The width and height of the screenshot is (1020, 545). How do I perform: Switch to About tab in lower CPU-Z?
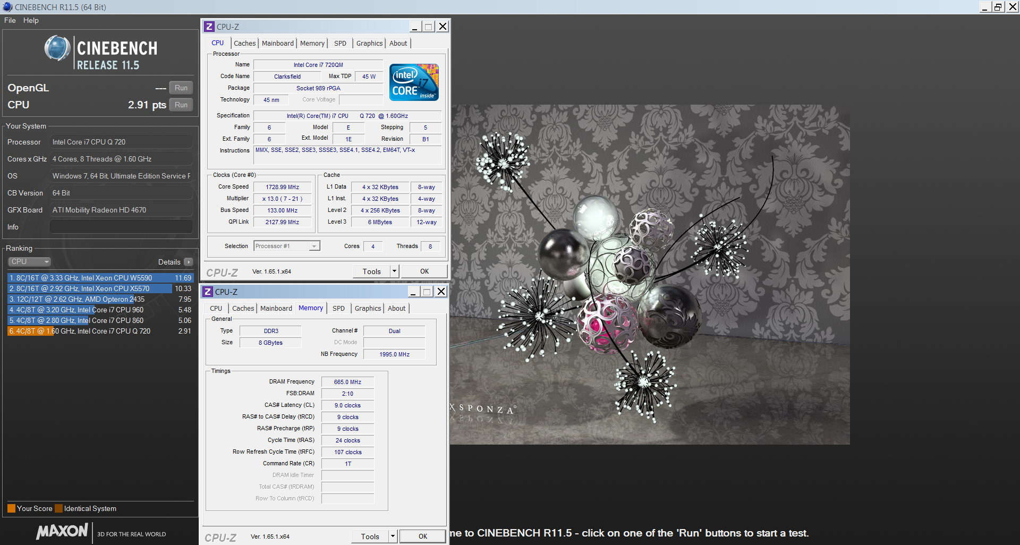397,309
